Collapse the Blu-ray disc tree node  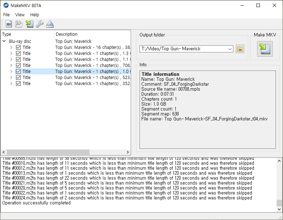(4, 41)
